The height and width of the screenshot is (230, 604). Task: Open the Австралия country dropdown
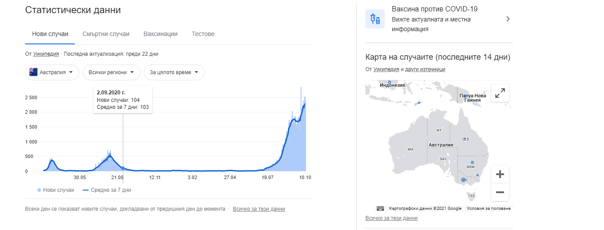tap(52, 72)
